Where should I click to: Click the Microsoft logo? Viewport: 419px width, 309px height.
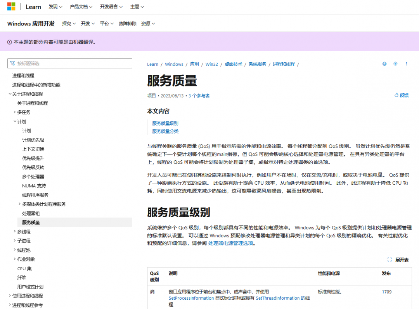click(x=11, y=7)
